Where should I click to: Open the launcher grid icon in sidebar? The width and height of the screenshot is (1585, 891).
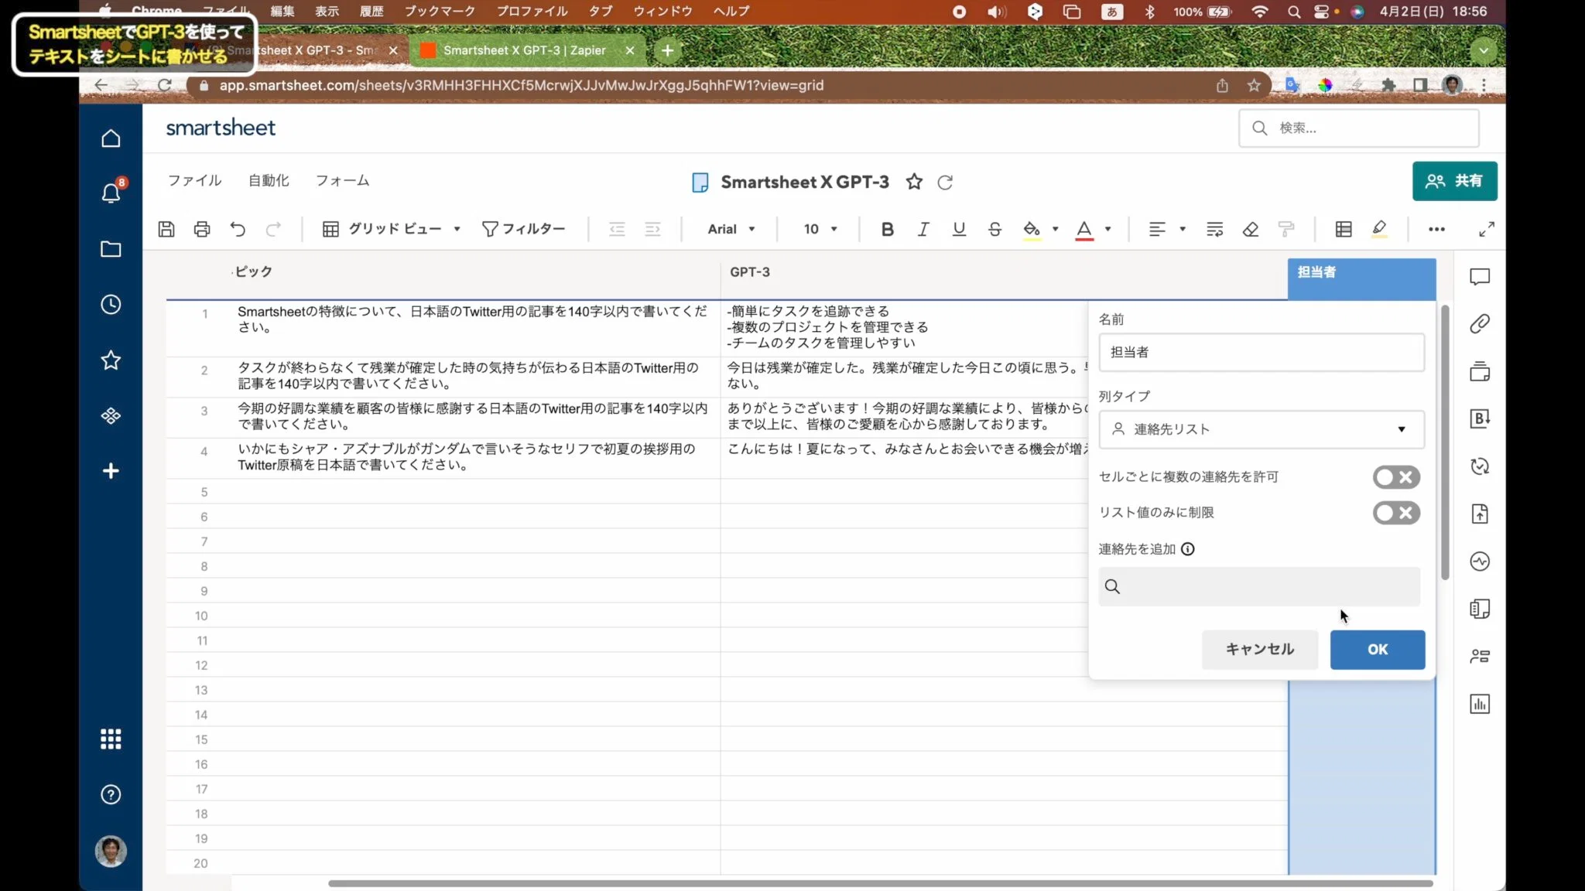point(111,739)
